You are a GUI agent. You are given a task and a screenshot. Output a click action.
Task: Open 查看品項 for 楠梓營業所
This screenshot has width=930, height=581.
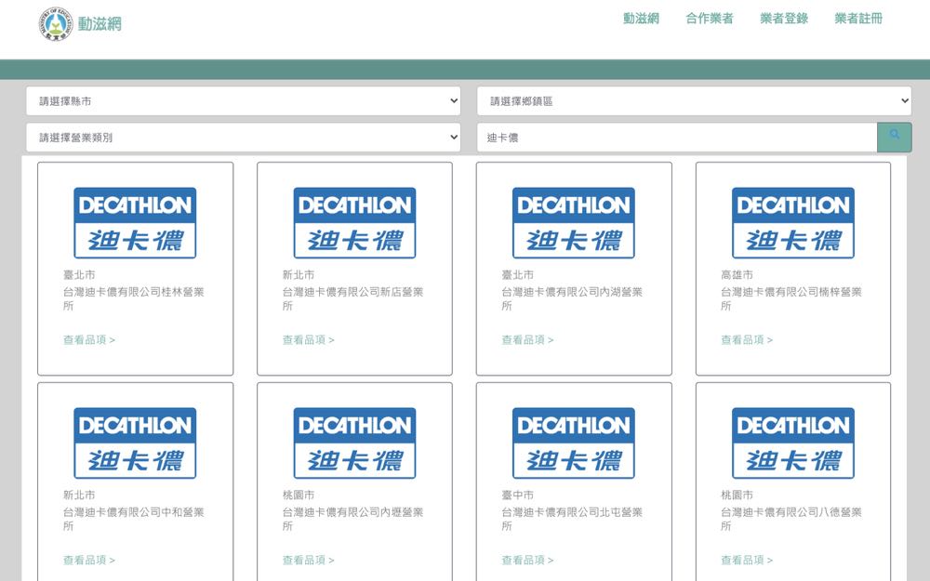coord(747,339)
